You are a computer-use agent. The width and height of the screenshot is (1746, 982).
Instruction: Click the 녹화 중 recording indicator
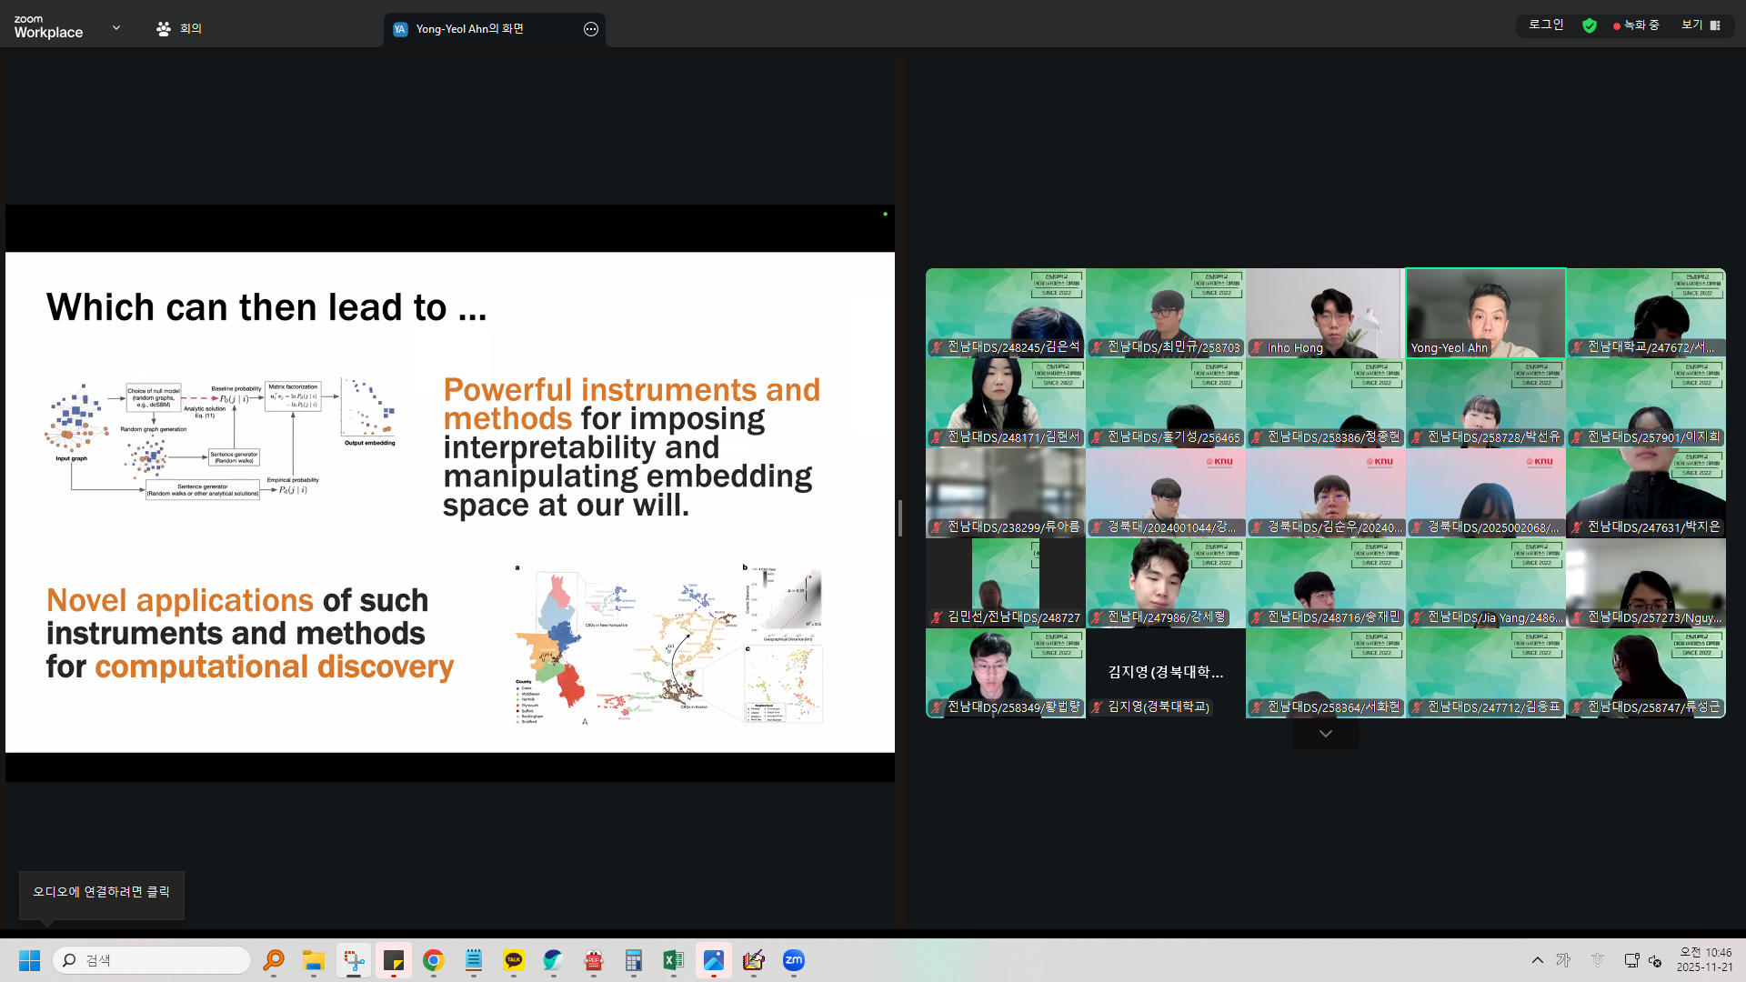tap(1636, 25)
